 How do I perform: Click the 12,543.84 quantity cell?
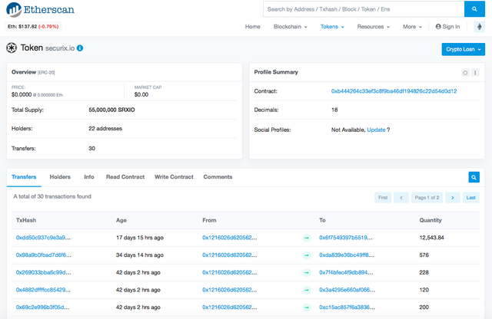click(431, 238)
